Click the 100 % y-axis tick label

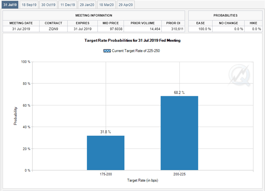coord(26,62)
